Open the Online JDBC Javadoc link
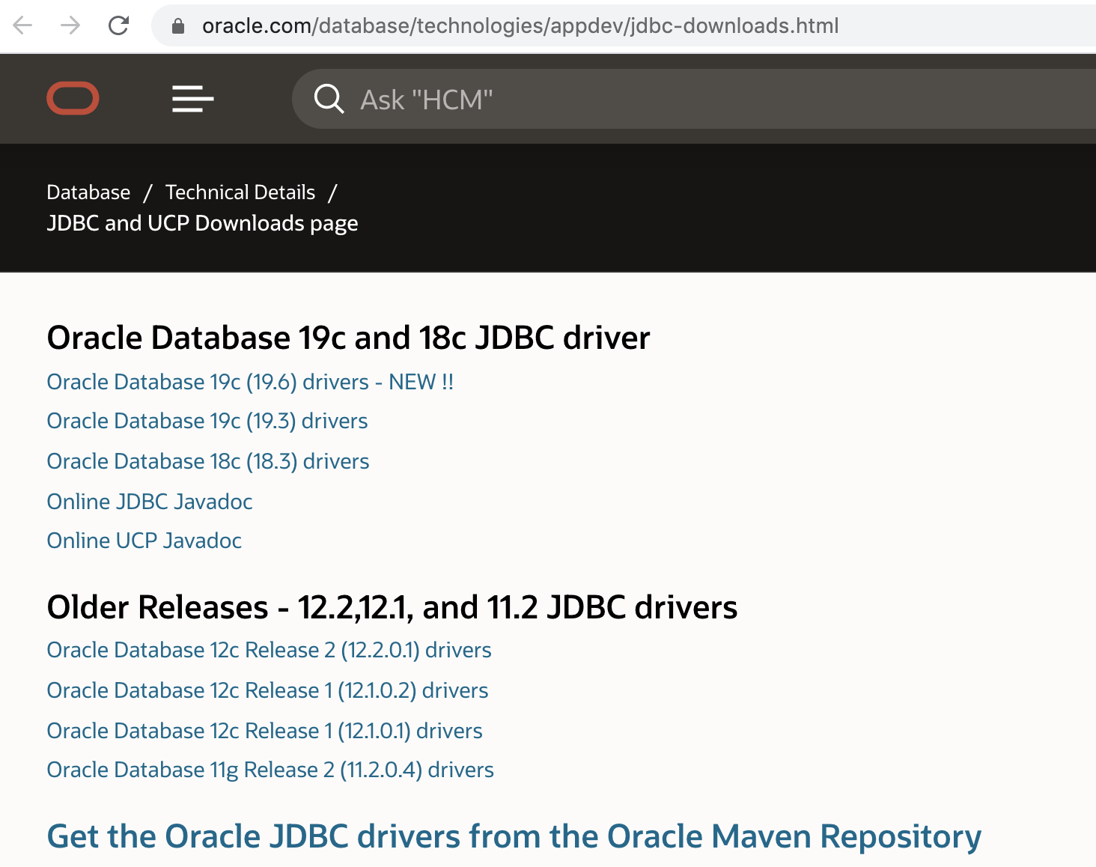Viewport: 1096px width, 867px height. pos(150,502)
